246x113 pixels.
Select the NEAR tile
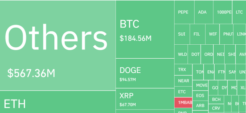183,81
